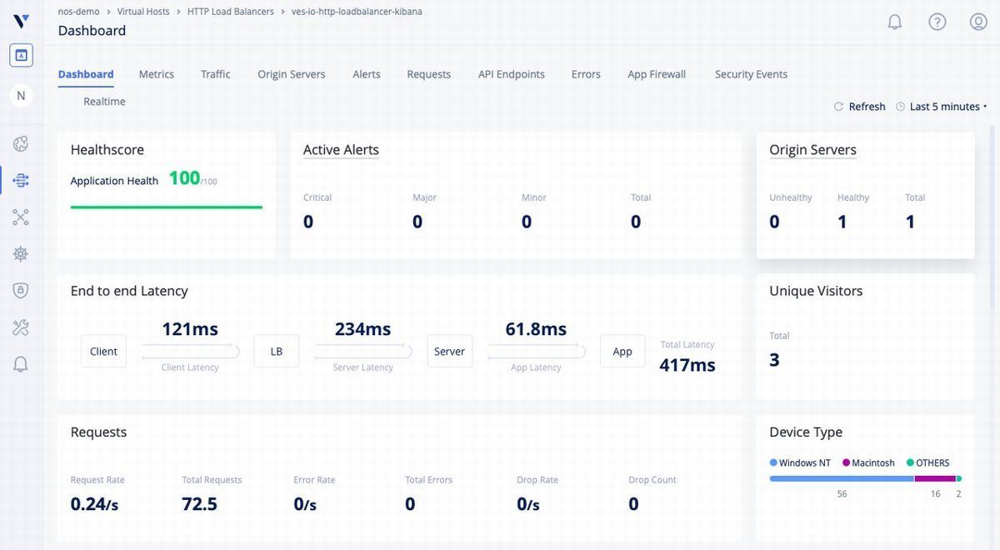Viewport: 1000px width, 550px height.
Task: Click the Volterra logo in sidebar
Action: pyautogui.click(x=21, y=21)
